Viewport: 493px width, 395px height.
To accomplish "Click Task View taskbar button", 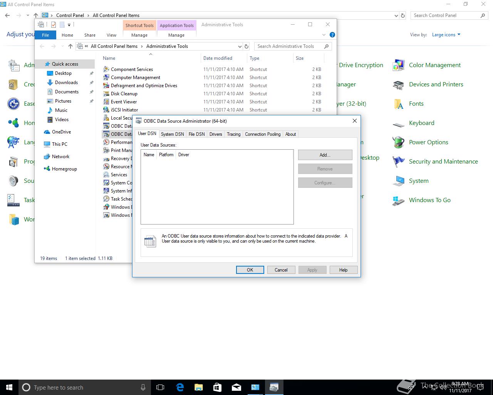I will point(160,387).
